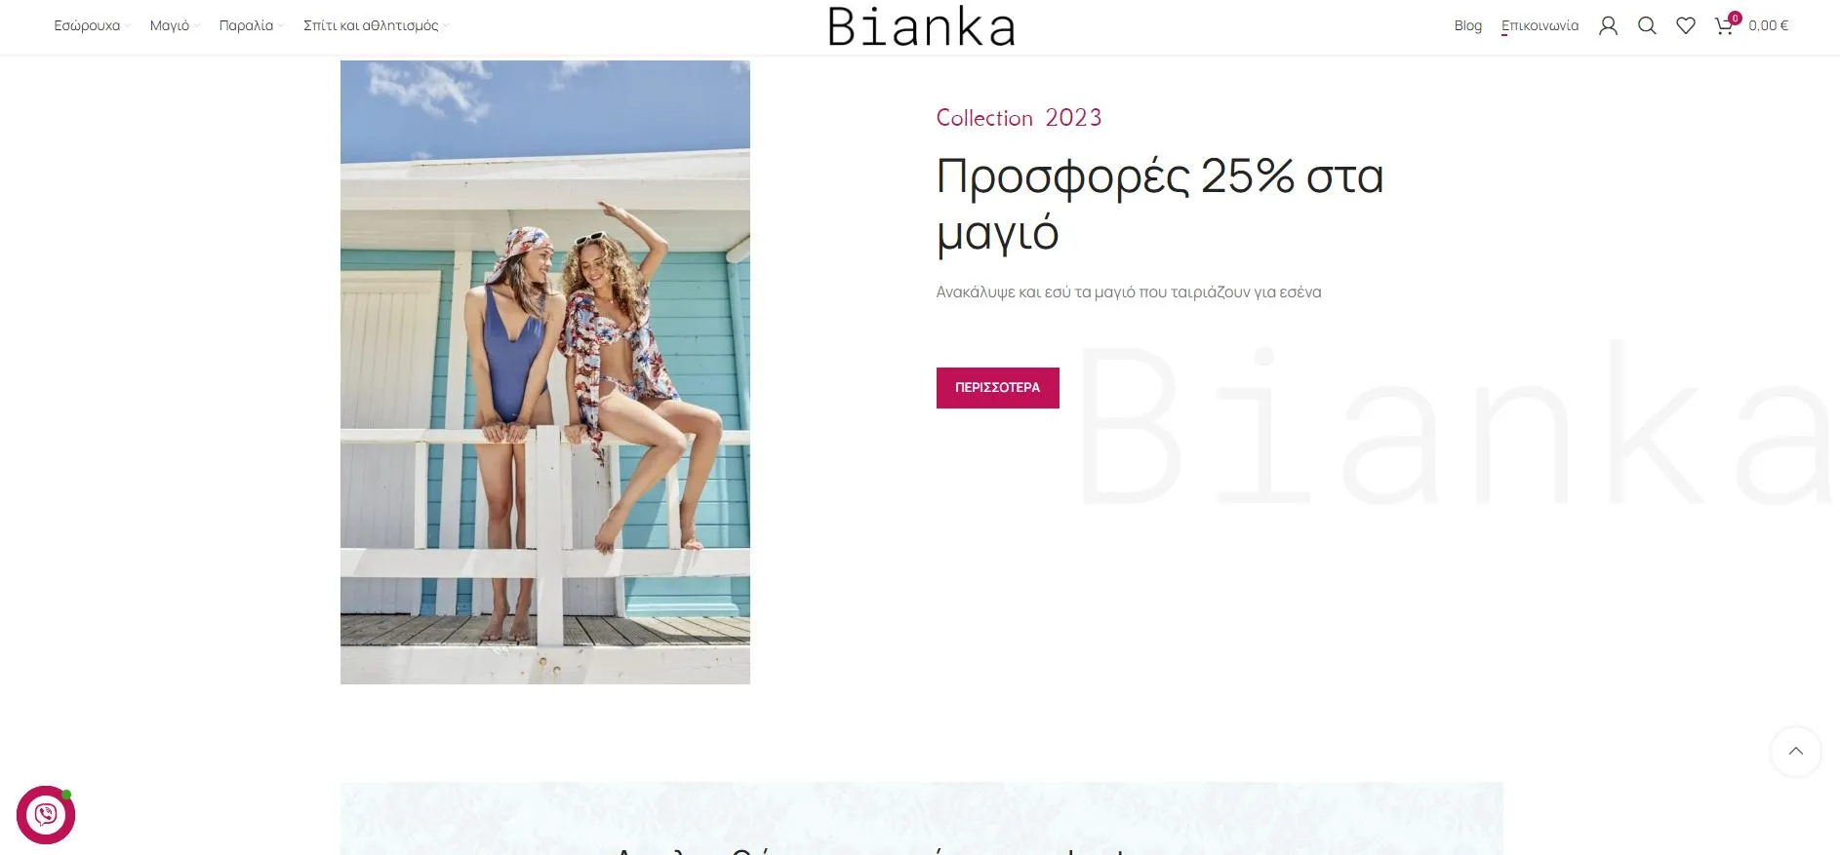Screen dimensions: 1840x855
Task: Click the ΠΕΡΙΣΣΟΤΕΡΑ button
Action: point(997,388)
